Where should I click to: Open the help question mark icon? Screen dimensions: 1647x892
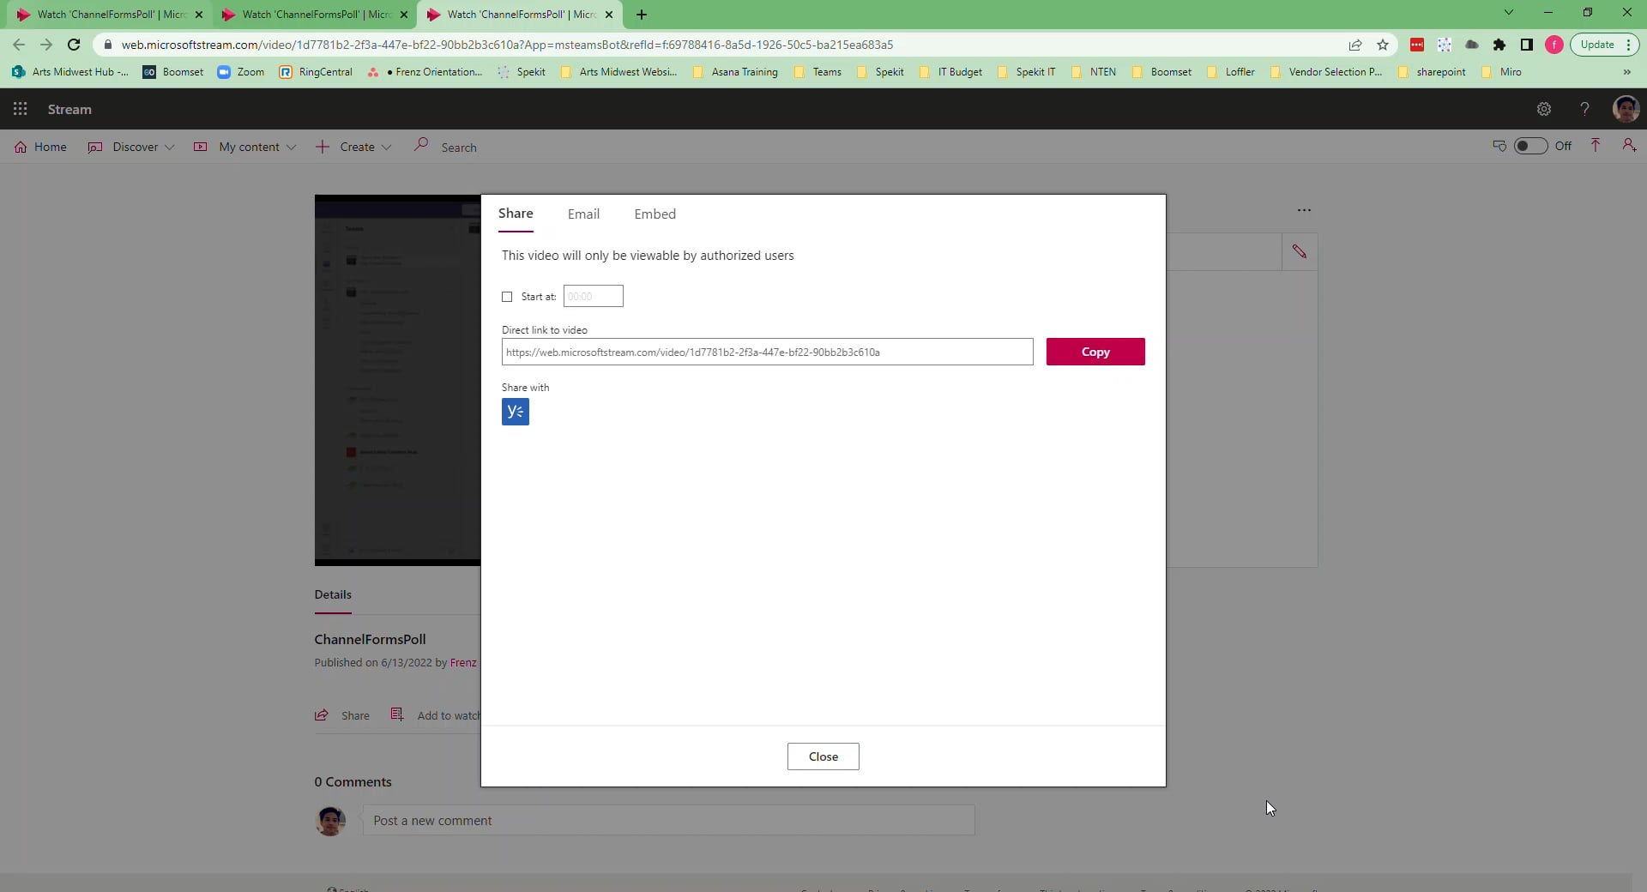click(1584, 109)
